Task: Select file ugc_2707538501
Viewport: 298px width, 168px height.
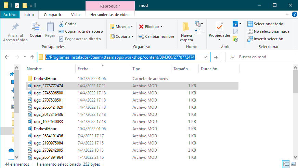Action: click(132, 100)
